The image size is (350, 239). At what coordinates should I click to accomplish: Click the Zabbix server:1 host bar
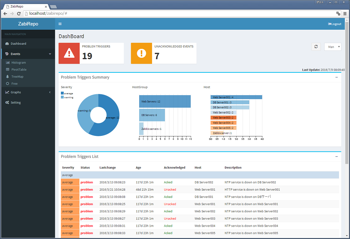click(x=217, y=133)
